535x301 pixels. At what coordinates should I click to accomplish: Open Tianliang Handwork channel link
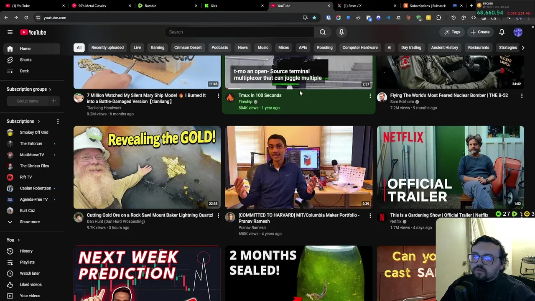tap(104, 108)
